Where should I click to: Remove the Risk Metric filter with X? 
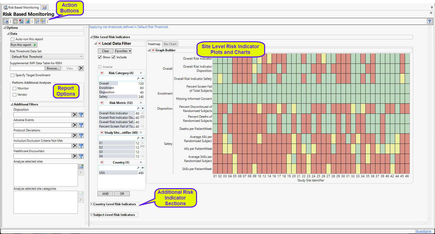click(141, 103)
